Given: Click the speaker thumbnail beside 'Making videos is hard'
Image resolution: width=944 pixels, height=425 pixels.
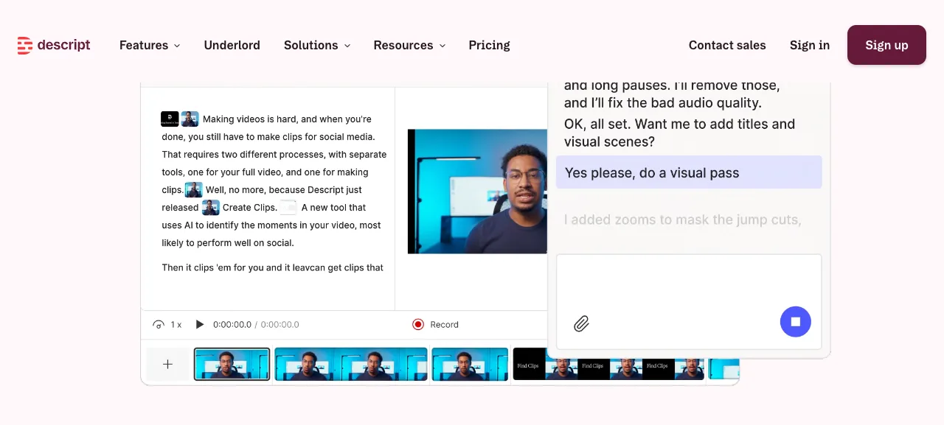Looking at the screenshot, I should [x=190, y=119].
